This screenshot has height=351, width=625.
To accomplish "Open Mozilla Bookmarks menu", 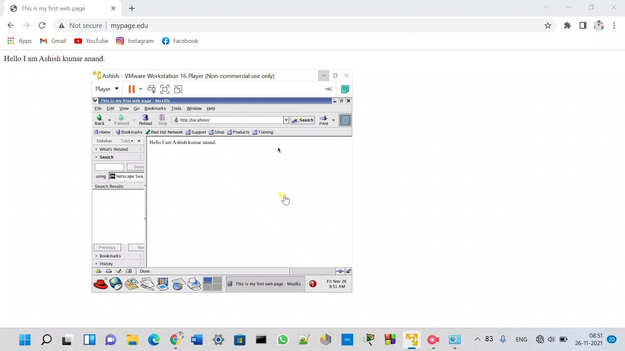I will [x=155, y=108].
